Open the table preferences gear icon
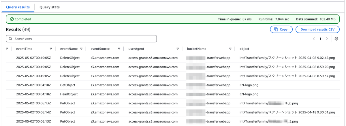The image size is (346, 126). (336, 39)
